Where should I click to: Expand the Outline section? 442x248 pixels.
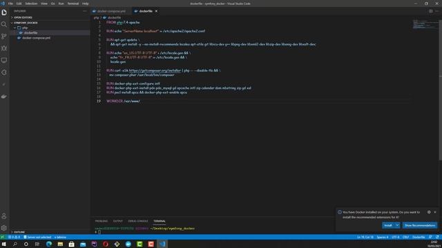point(19,232)
